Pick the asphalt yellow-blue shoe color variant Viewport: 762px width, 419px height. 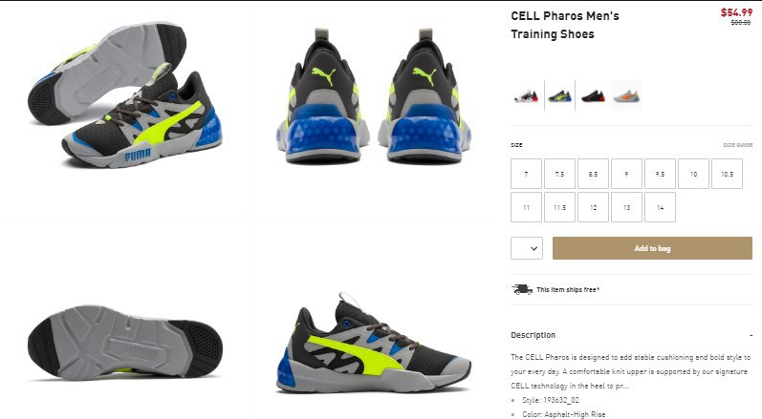click(559, 95)
